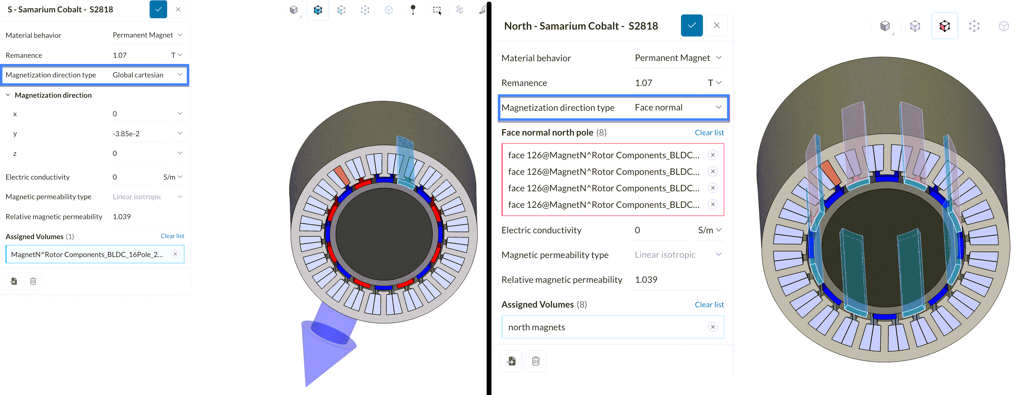Click Clear list for Assigned Volumes (1)

click(x=172, y=236)
